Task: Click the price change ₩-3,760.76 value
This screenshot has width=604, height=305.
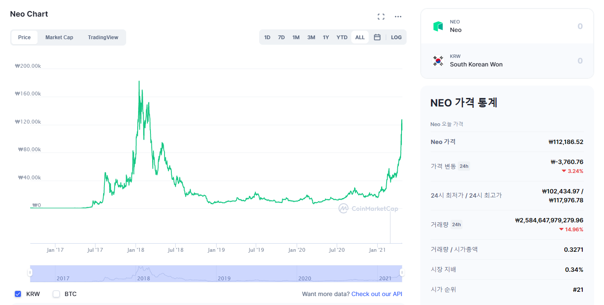Action: coord(567,162)
